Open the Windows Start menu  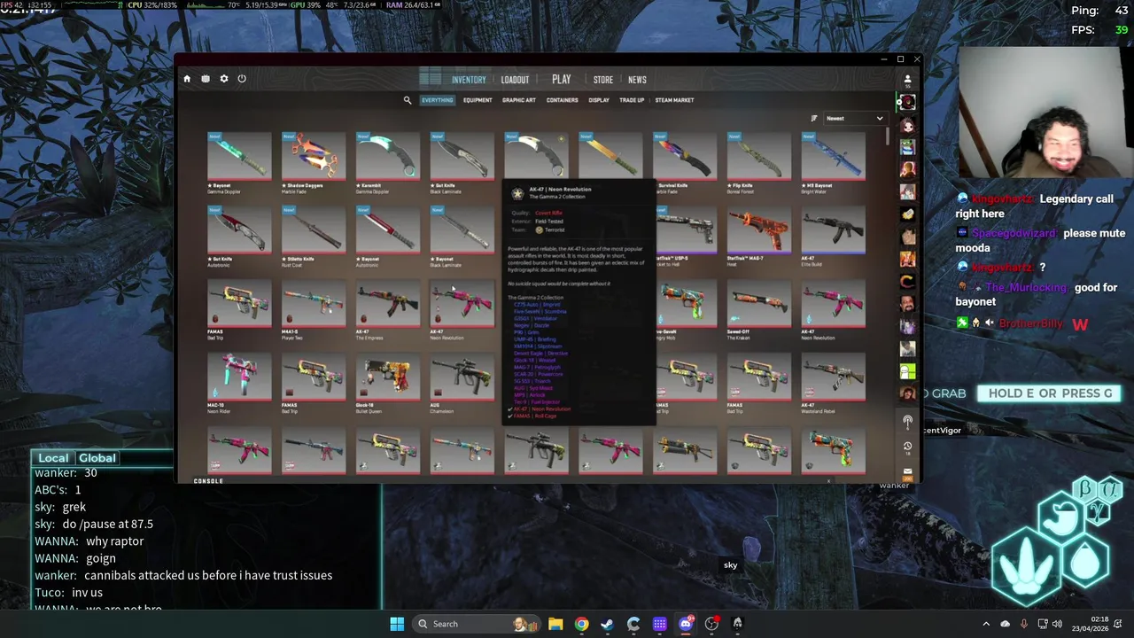pos(397,624)
